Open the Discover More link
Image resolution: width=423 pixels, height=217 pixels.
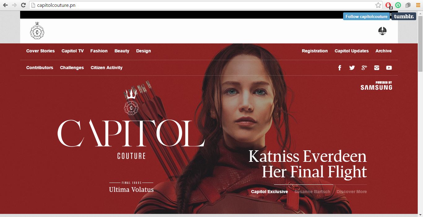351,192
